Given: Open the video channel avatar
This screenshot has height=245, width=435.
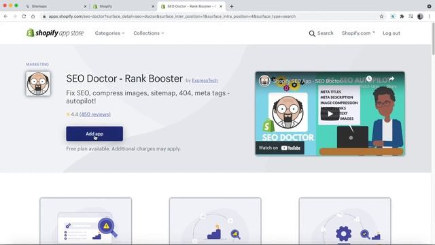Looking at the screenshot, I should point(264,81).
